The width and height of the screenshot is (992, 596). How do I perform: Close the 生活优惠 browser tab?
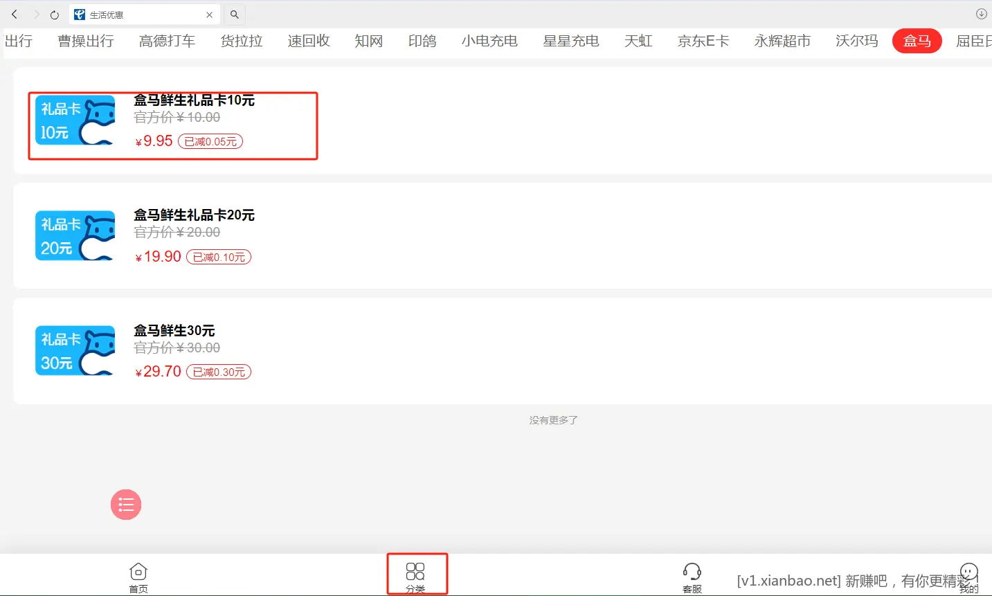(x=210, y=15)
